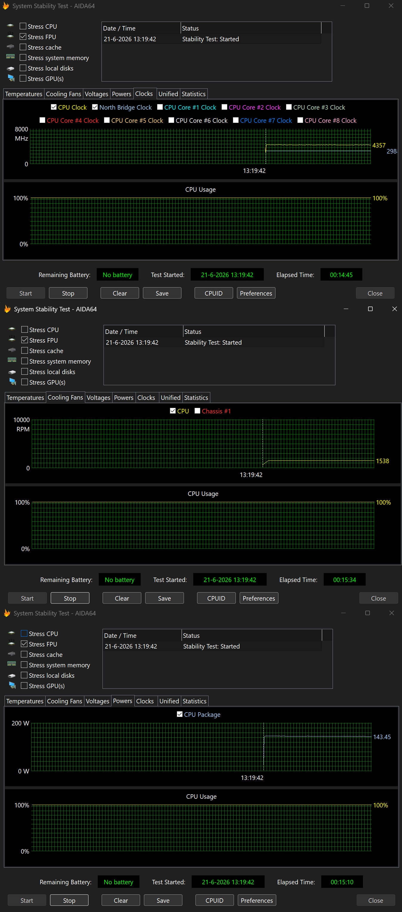This screenshot has height=912, width=402.
Task: Click the memory module icon in the Clocks window
Action: pyautogui.click(x=11, y=57)
